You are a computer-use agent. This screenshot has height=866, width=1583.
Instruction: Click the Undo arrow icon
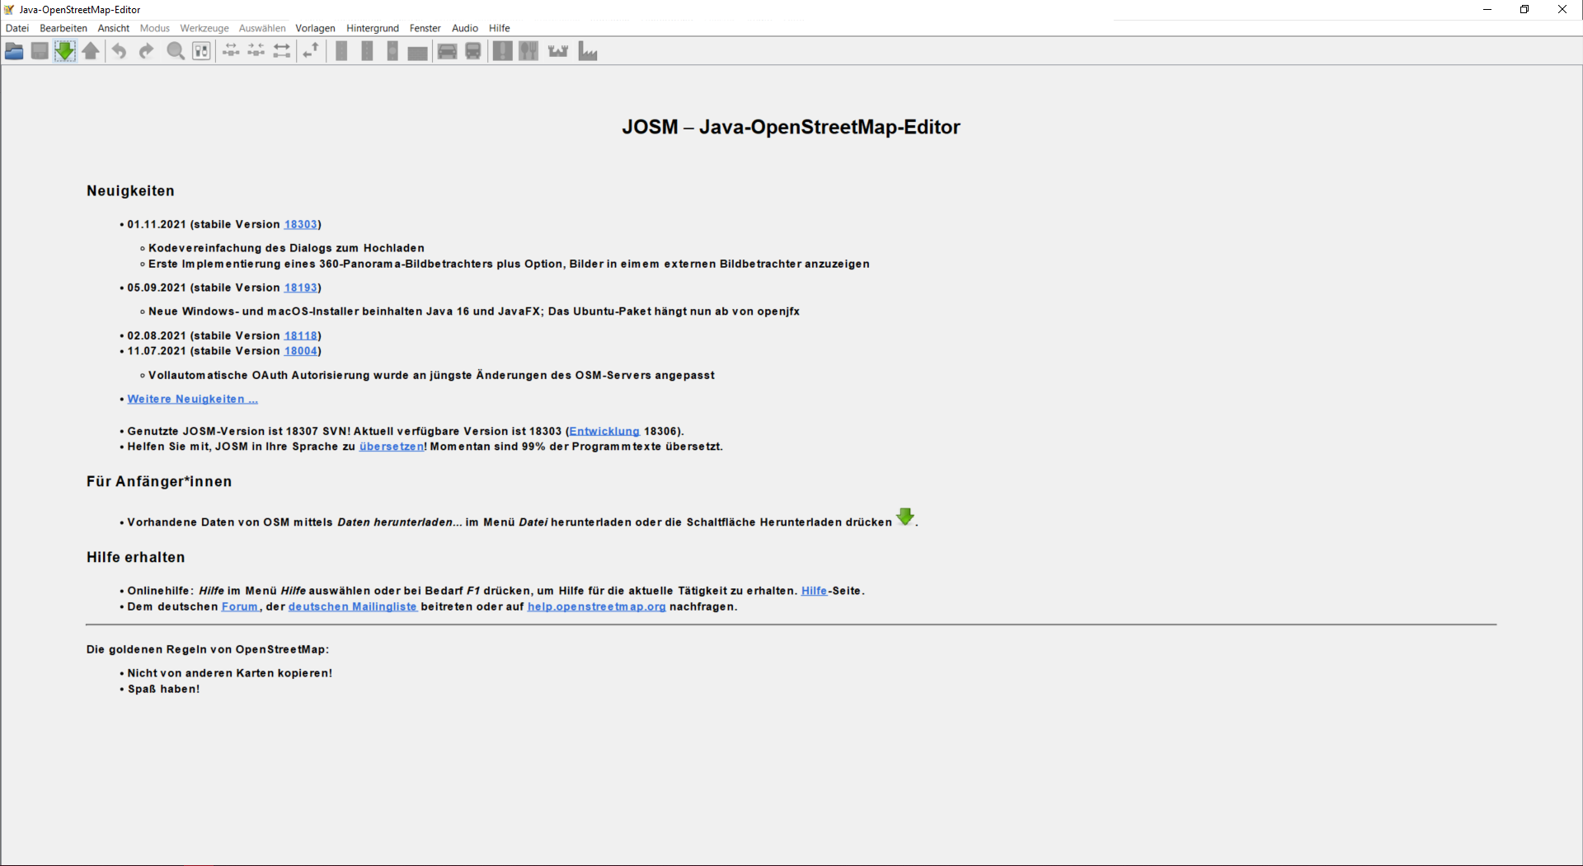[x=120, y=51]
